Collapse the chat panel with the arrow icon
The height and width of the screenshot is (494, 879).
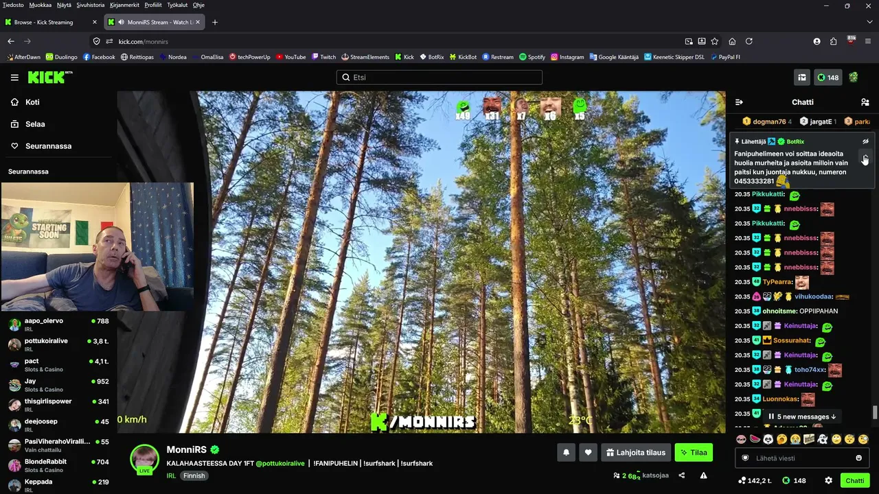pyautogui.click(x=739, y=102)
